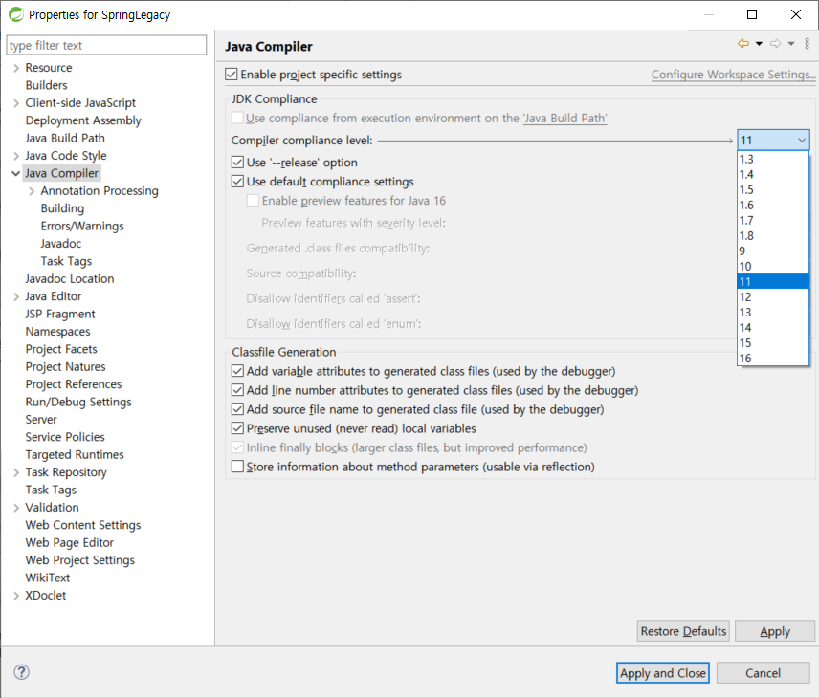The height and width of the screenshot is (698, 819).
Task: Open Java Build Path page
Action: (65, 138)
